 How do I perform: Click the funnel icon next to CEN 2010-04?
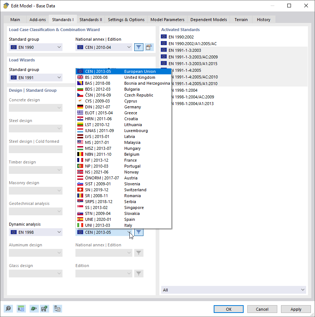tap(138, 47)
